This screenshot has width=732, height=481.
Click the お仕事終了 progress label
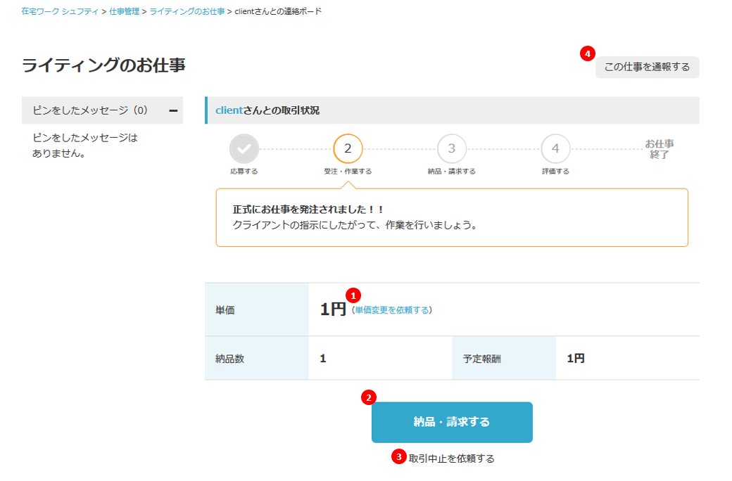660,149
